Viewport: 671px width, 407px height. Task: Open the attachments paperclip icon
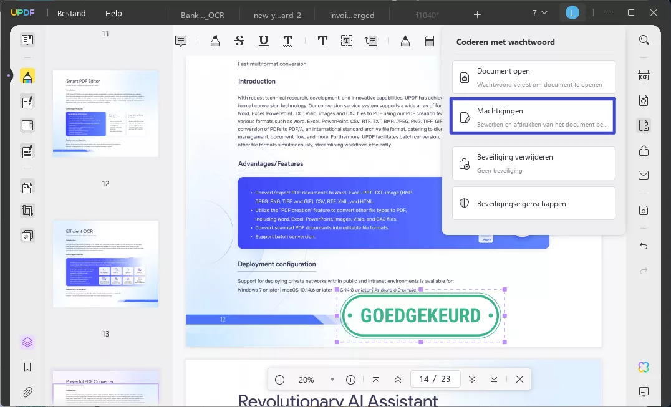[27, 391]
